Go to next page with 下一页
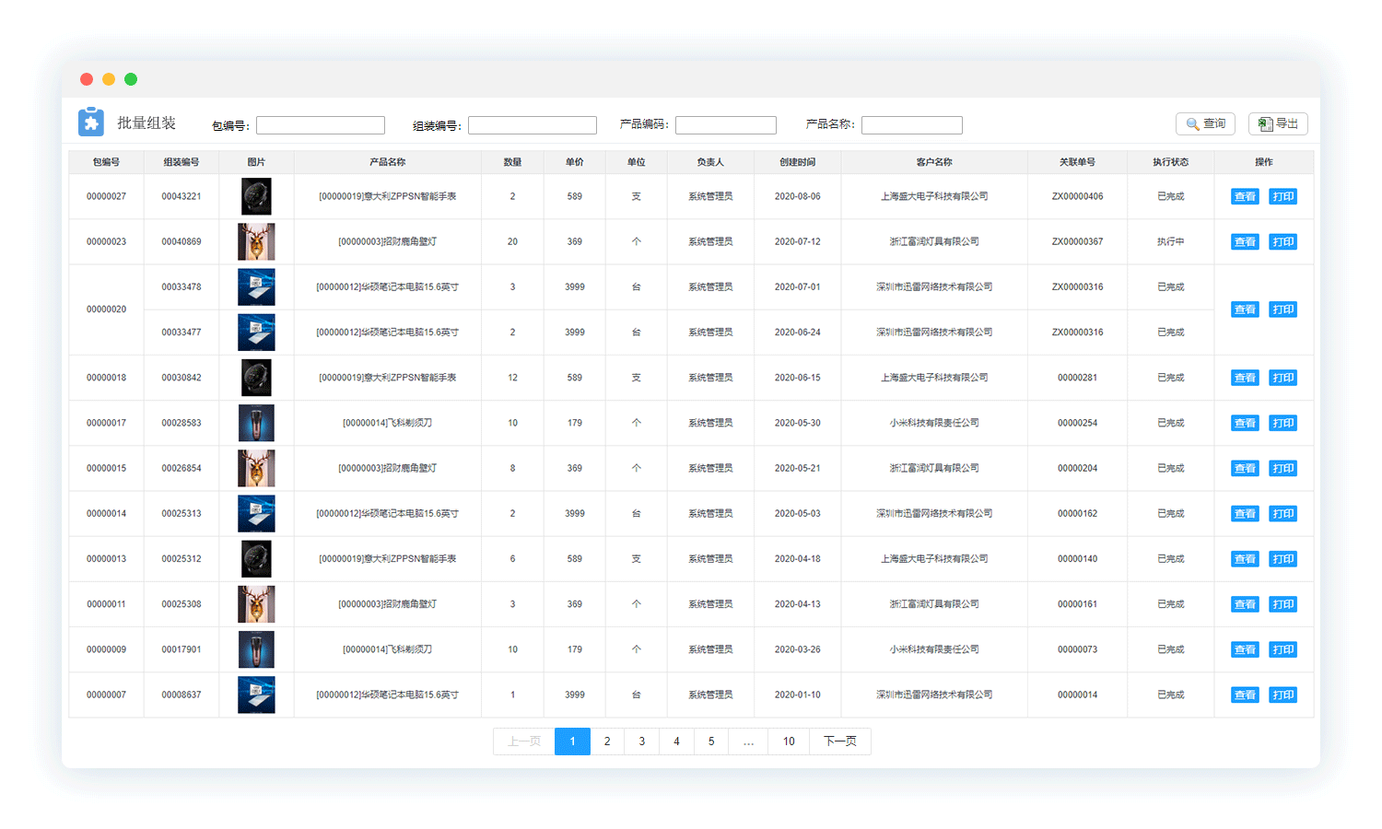This screenshot has height=829, width=1382. tap(839, 741)
